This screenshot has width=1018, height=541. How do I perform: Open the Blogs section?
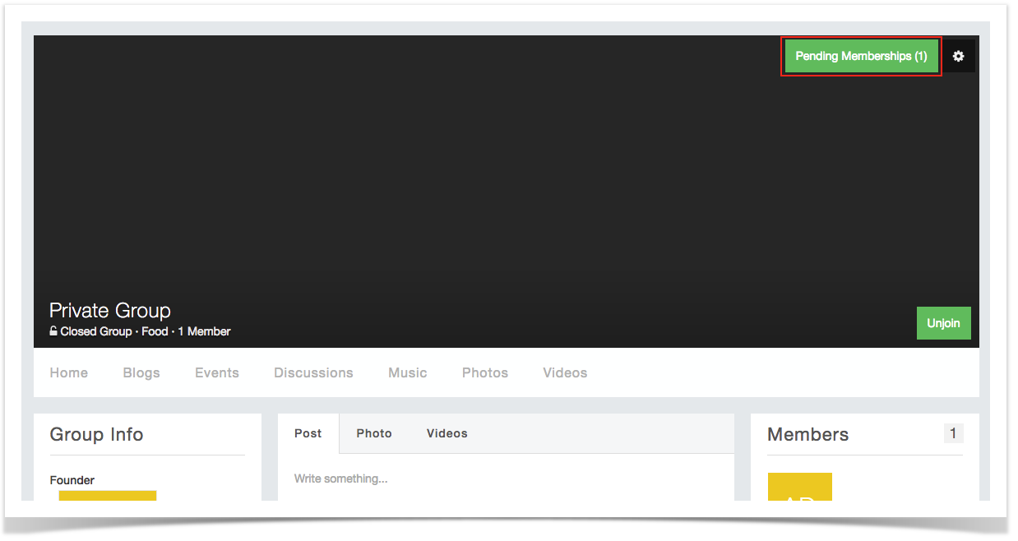141,372
